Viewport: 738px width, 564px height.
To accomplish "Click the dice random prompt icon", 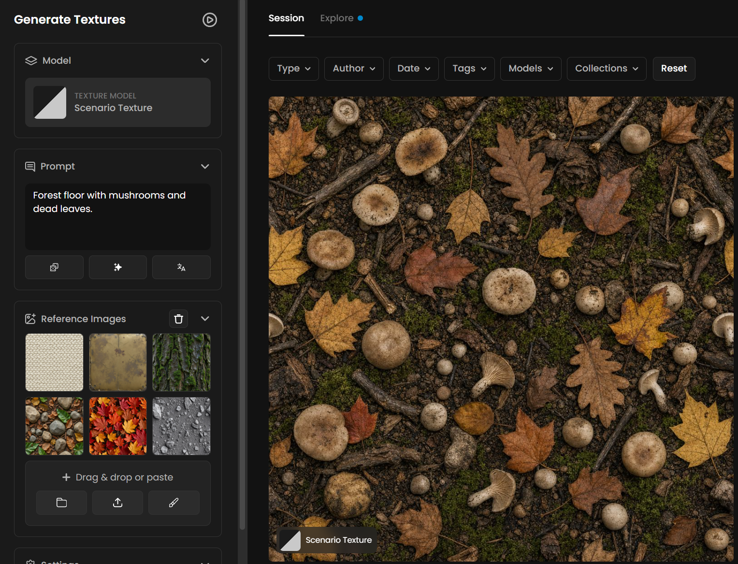I will click(x=54, y=267).
